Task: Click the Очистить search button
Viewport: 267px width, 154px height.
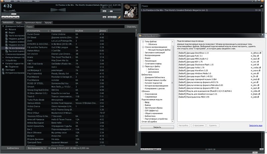Action: [x=131, y=26]
